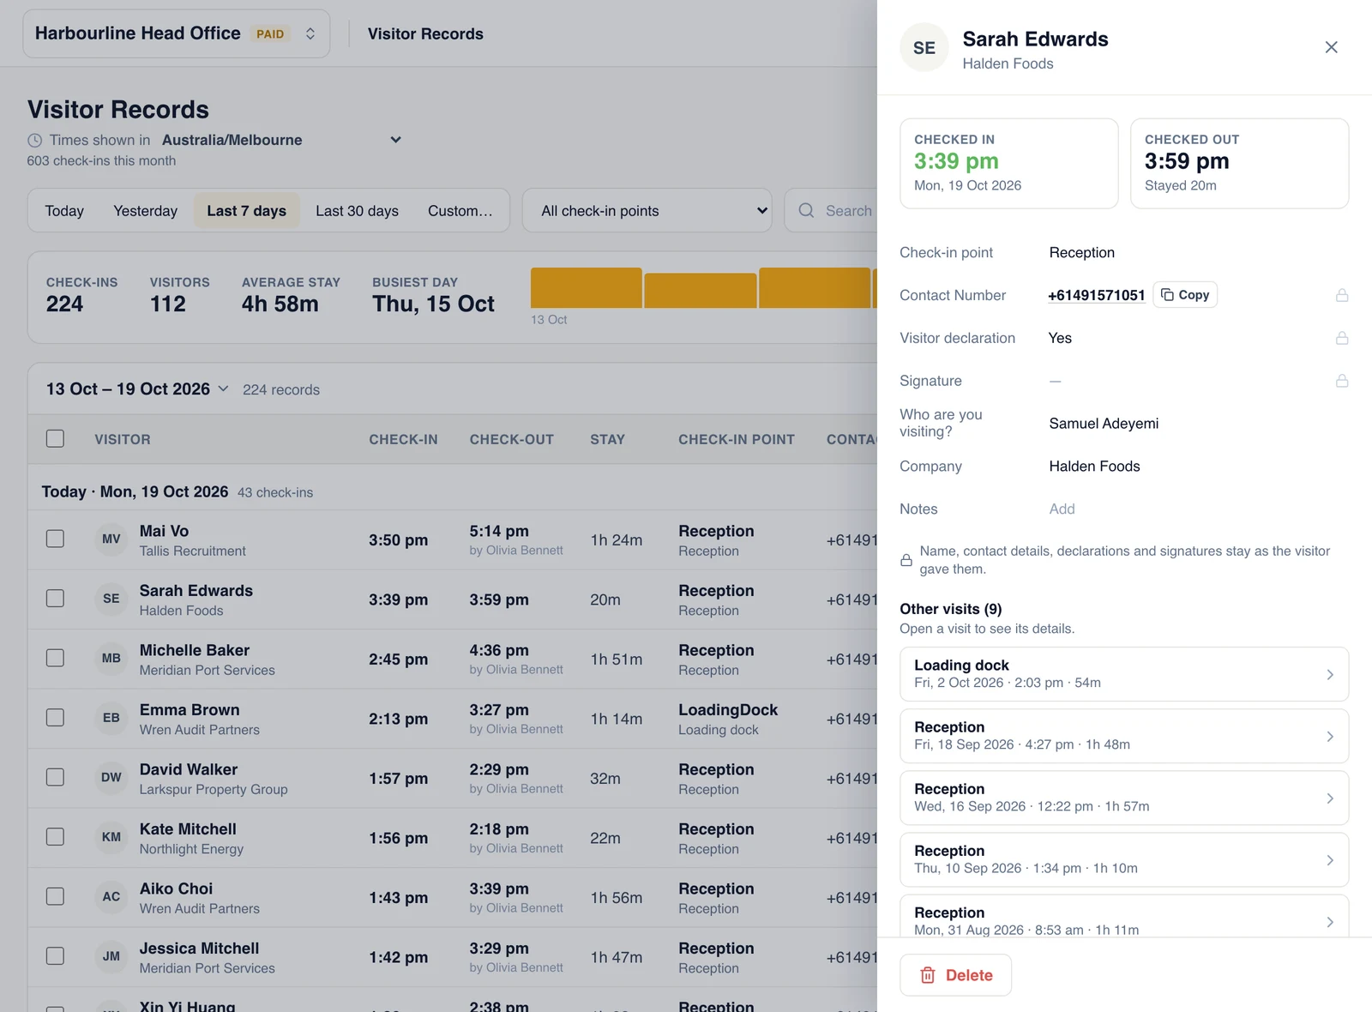Tick the checkbox for Sarah Edwards row
1372x1012 pixels.
(x=55, y=598)
